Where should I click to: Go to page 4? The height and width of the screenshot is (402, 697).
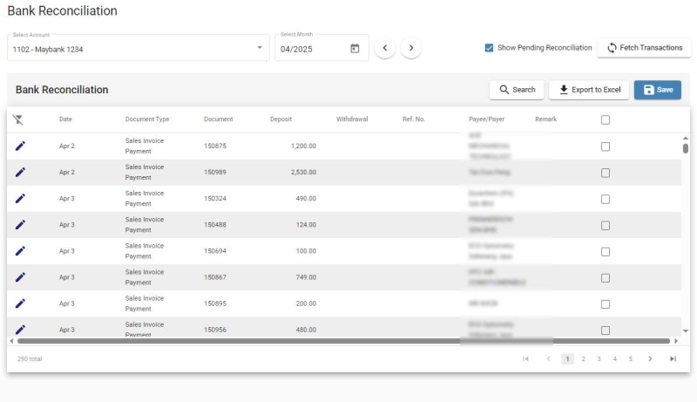tap(615, 359)
